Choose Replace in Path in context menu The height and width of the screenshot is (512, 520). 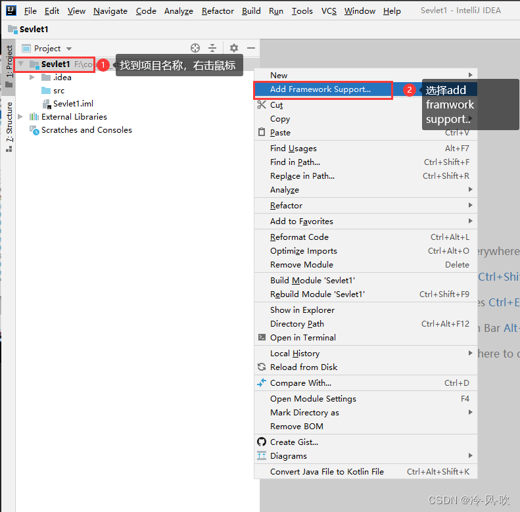click(366, 175)
